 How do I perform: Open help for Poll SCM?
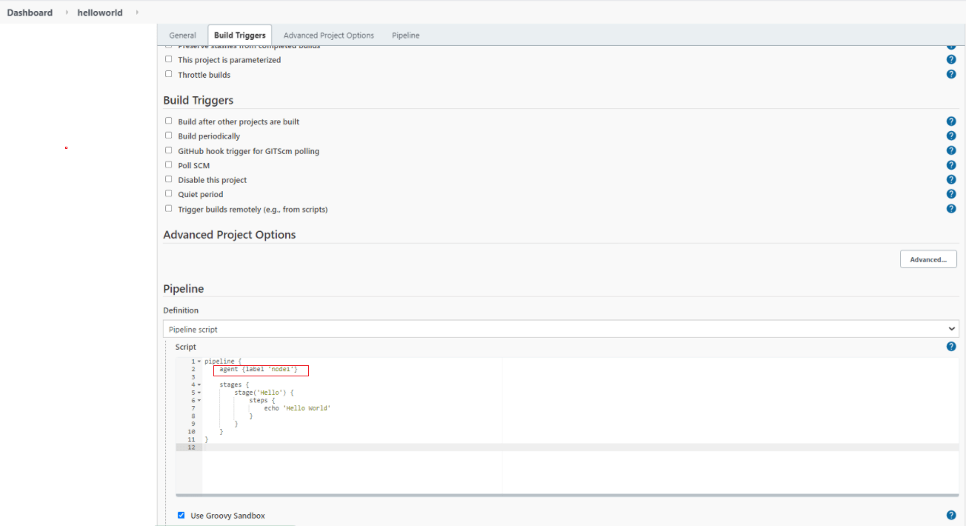(x=951, y=164)
